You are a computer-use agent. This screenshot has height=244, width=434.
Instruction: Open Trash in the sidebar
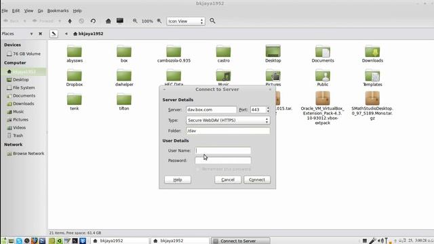(15, 136)
